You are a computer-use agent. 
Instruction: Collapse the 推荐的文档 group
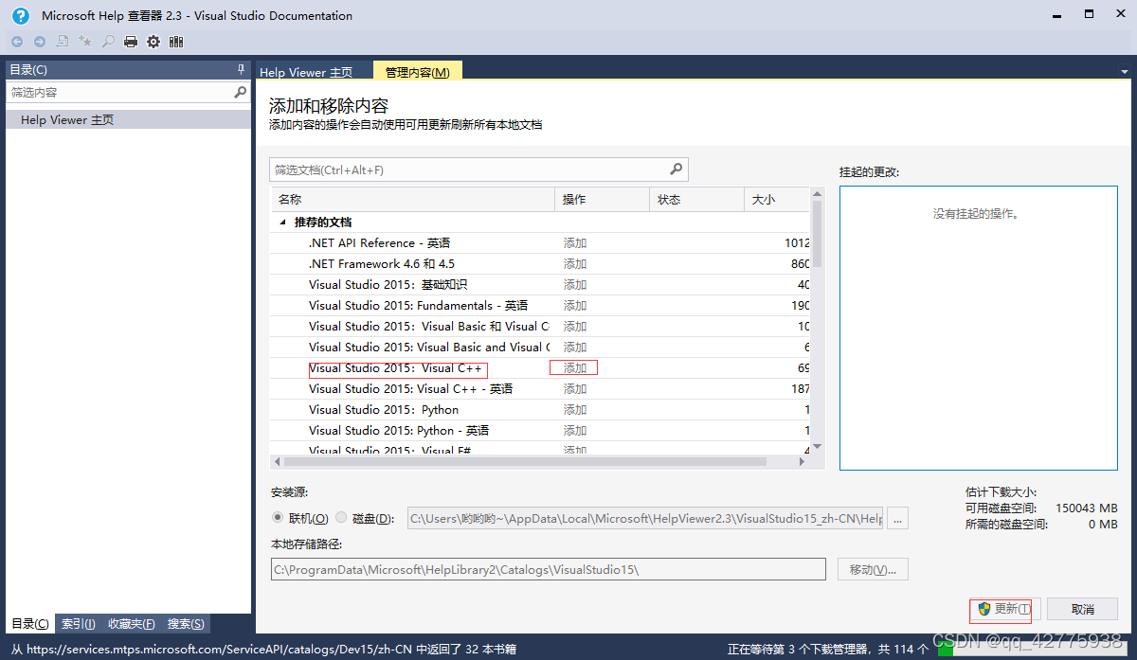click(282, 223)
